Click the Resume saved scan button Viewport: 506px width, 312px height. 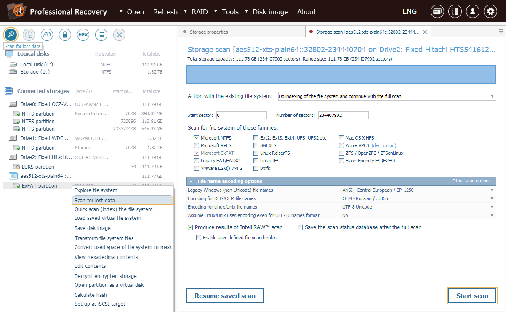click(225, 296)
